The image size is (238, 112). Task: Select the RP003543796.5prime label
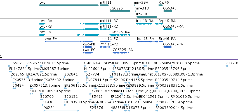tap(174, 69)
